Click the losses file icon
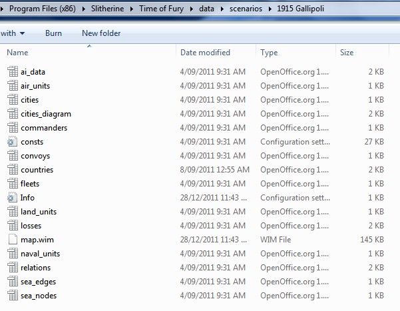The width and height of the screenshot is (400, 311). point(13,226)
